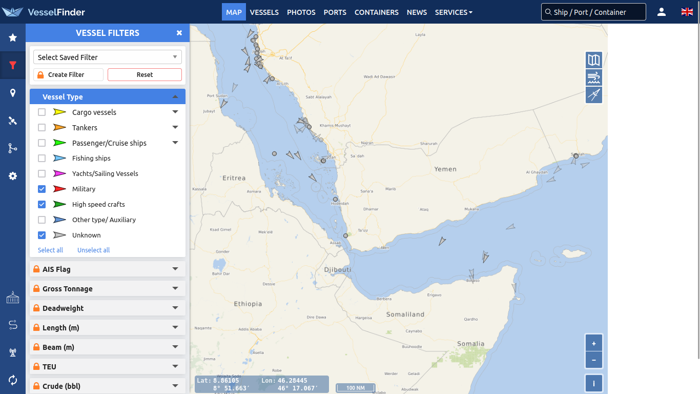Go to the CONTAINERS page

coord(377,12)
